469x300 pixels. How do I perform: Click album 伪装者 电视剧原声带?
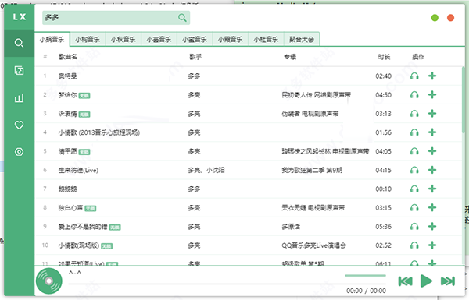click(310, 114)
